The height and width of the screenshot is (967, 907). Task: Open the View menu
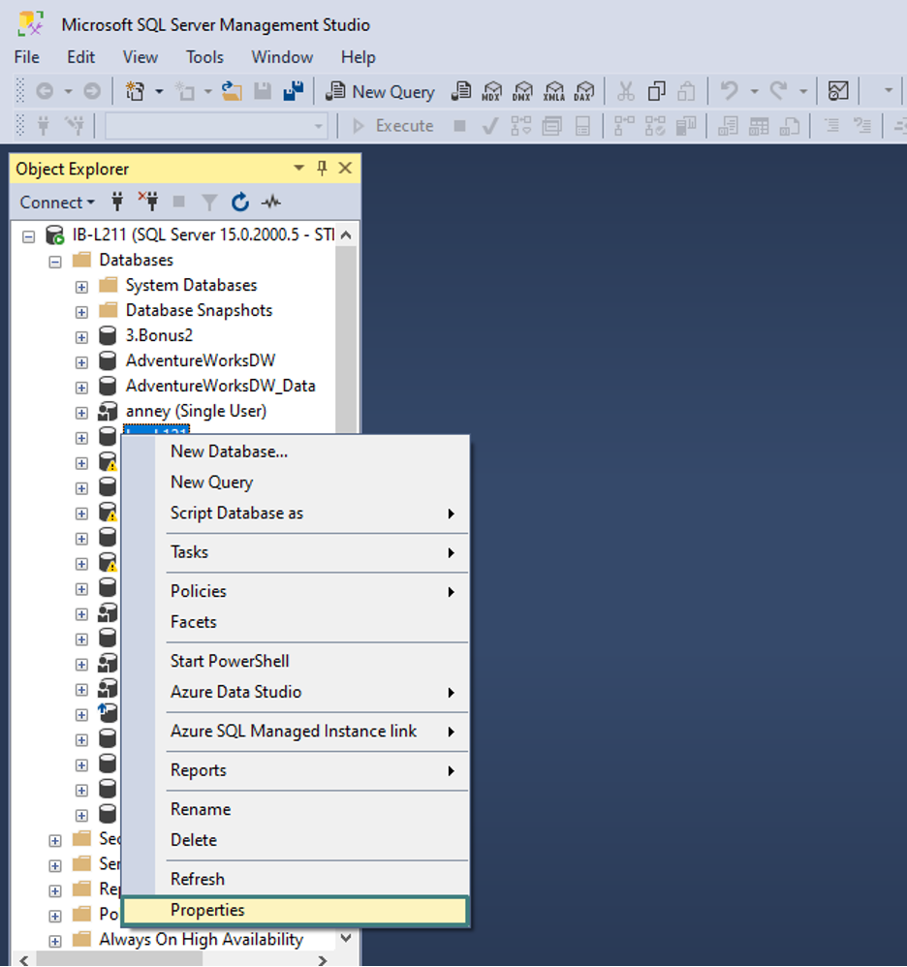click(140, 57)
